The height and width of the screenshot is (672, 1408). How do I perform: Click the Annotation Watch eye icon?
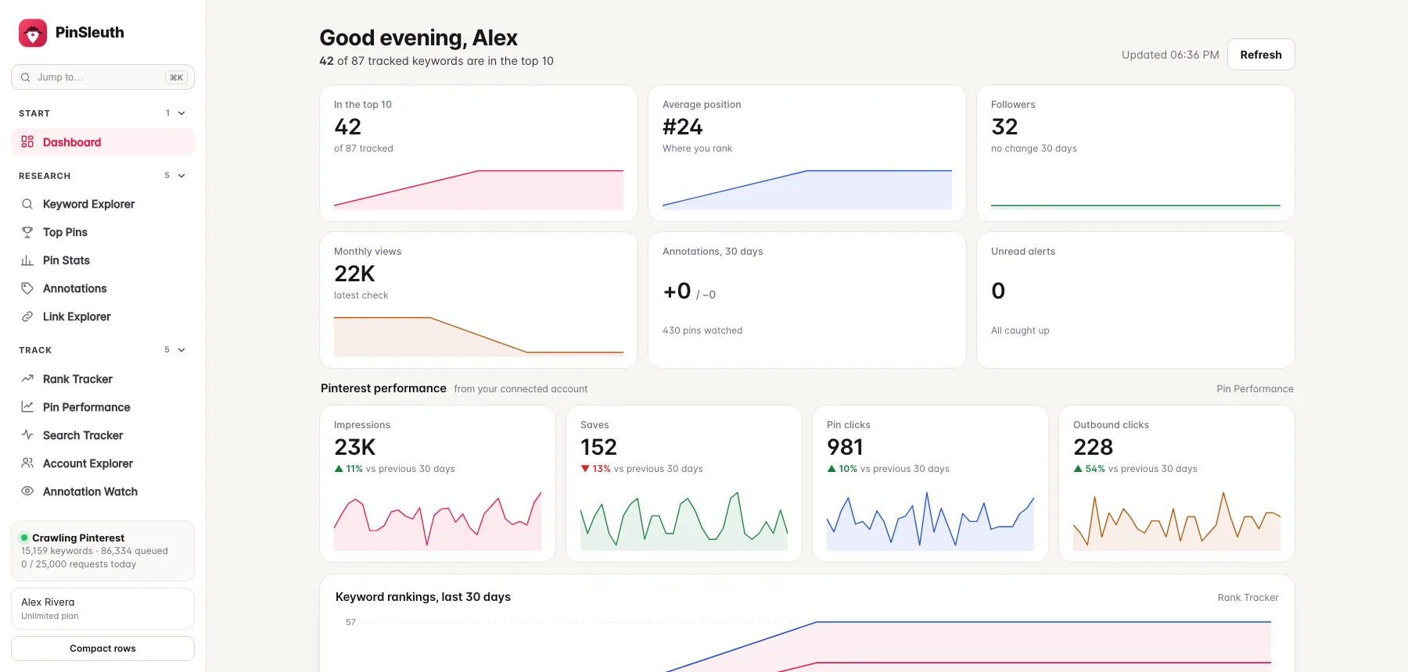coord(27,491)
